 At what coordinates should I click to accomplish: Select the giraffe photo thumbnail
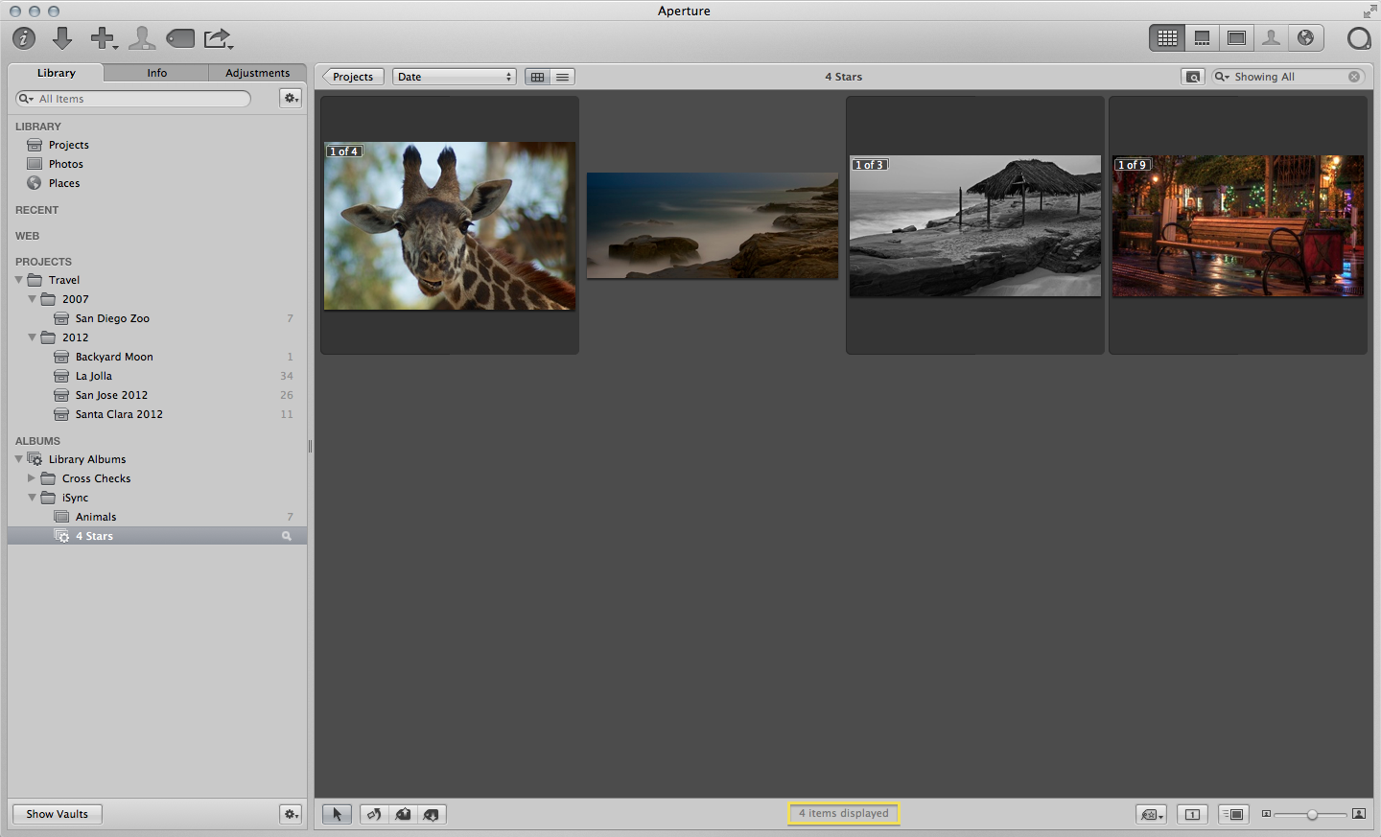click(450, 226)
